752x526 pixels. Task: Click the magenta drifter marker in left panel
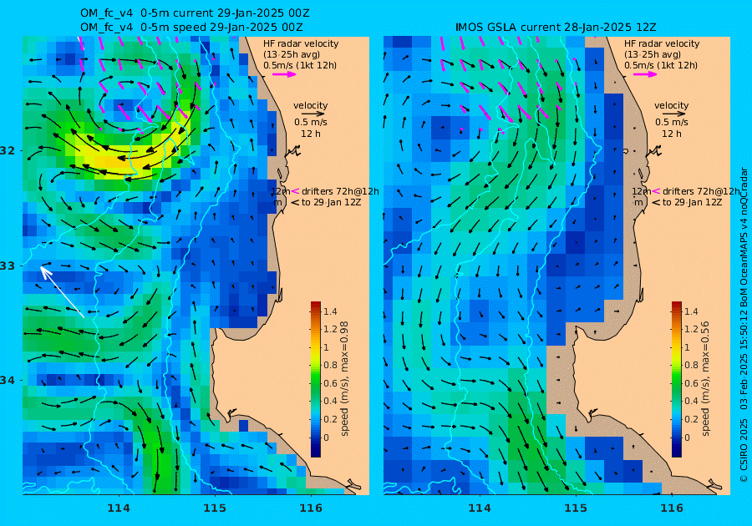tap(295, 191)
